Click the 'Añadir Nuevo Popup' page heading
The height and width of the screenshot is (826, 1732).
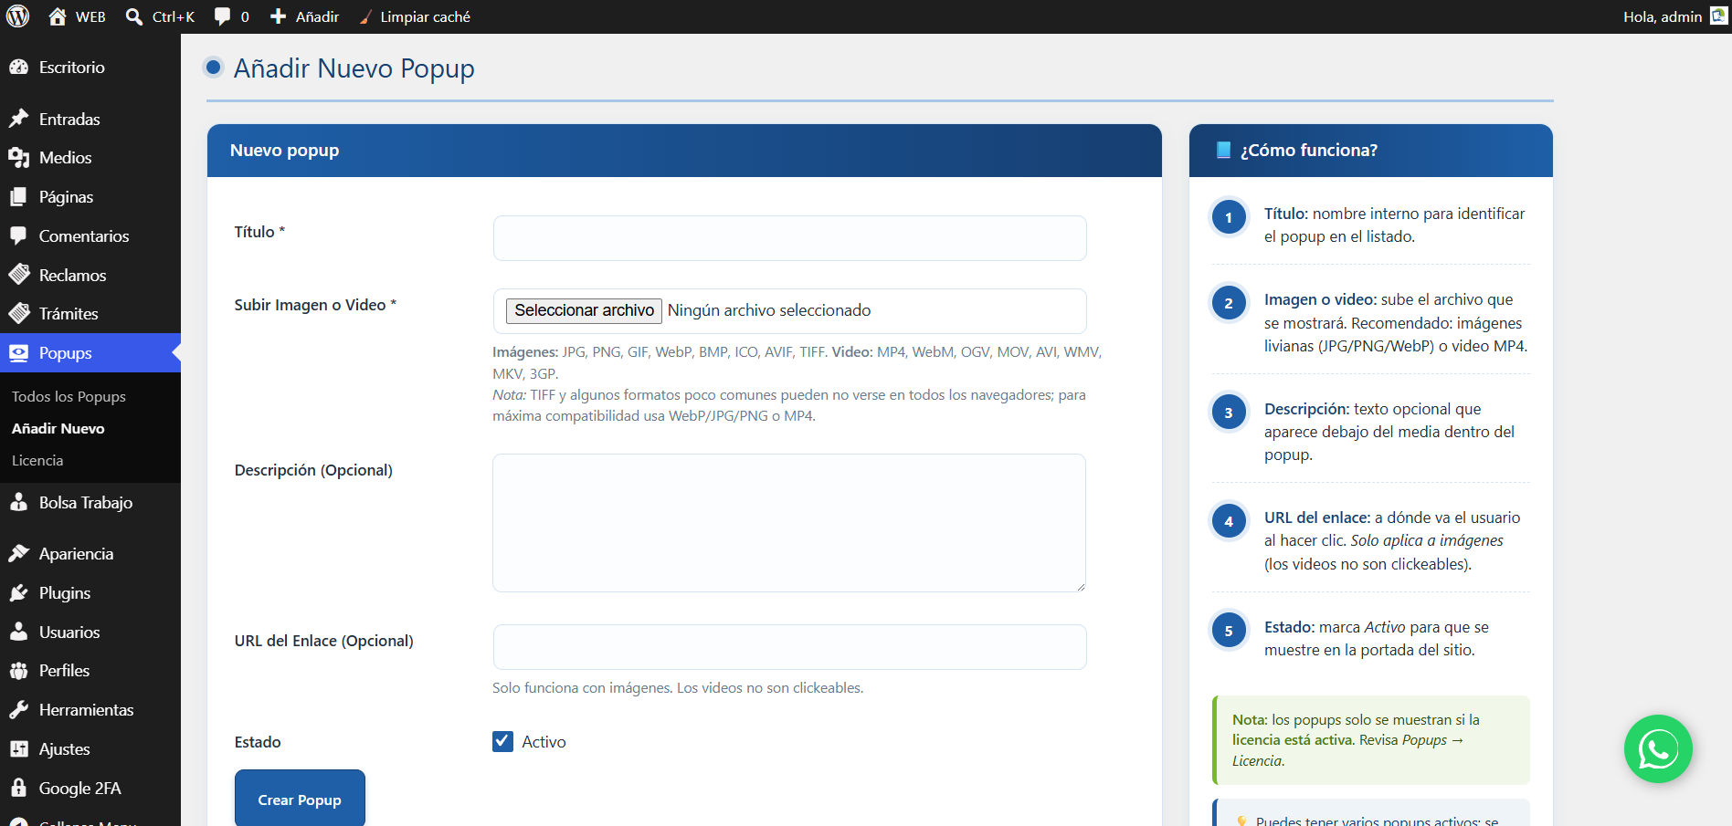[354, 68]
